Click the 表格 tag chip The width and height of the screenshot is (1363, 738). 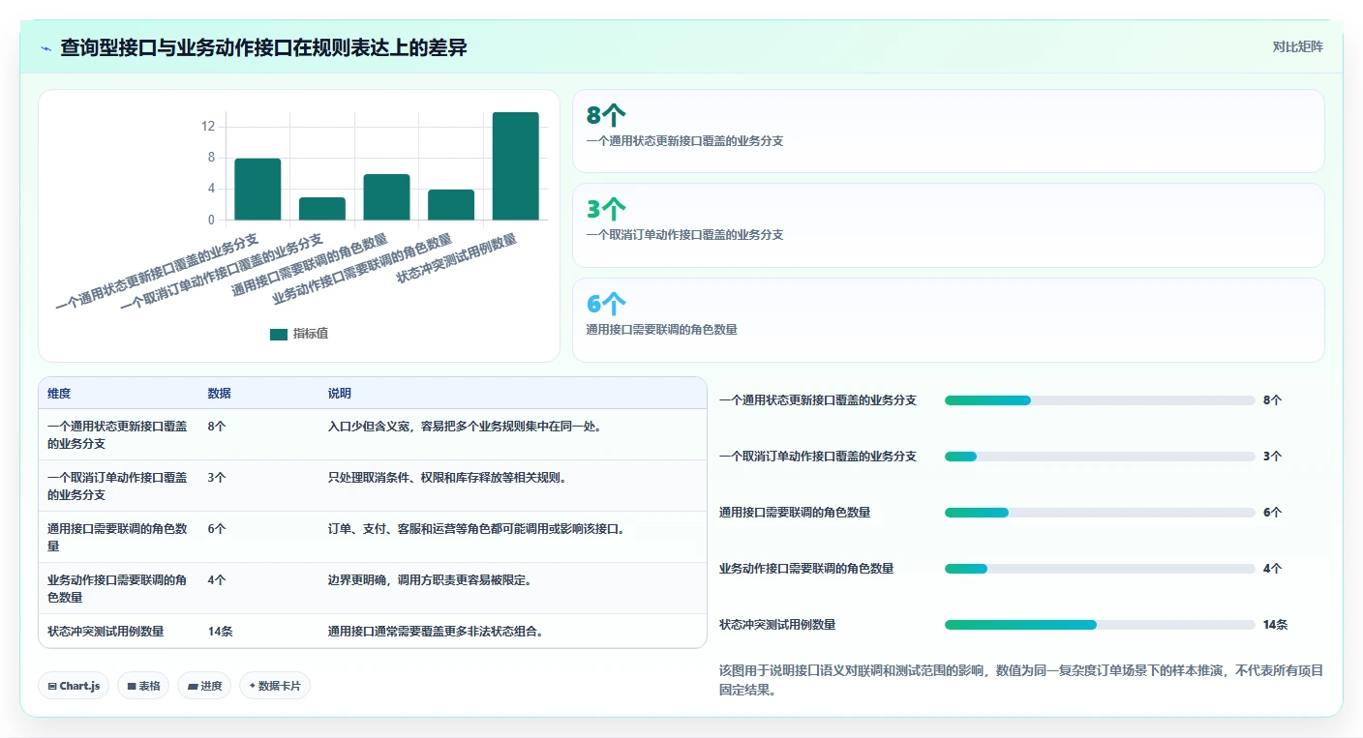coord(143,686)
